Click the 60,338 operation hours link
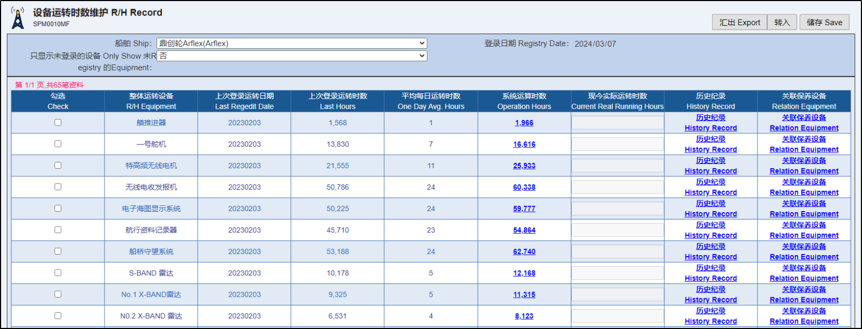Viewport: 862px width, 329px height. pyautogui.click(x=524, y=187)
